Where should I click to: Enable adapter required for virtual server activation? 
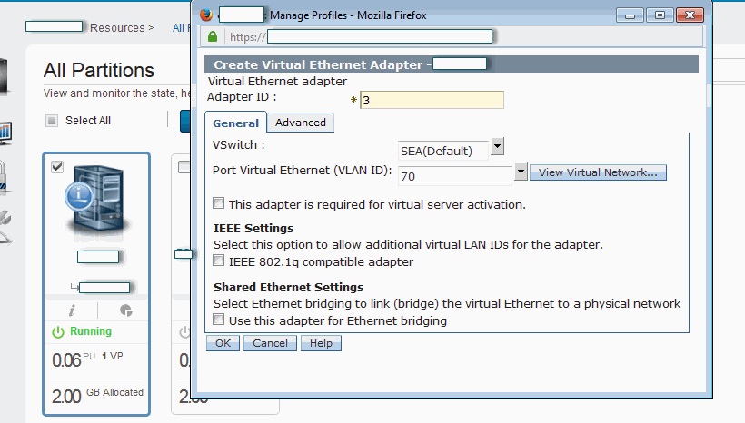click(x=219, y=204)
